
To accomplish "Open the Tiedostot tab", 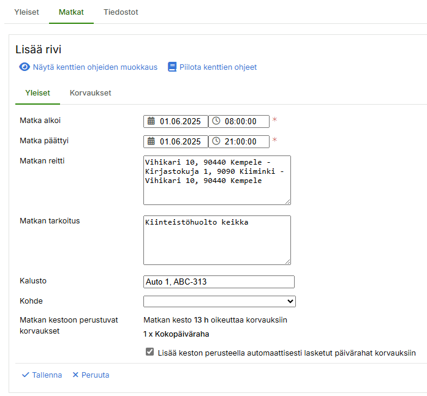I will click(121, 12).
